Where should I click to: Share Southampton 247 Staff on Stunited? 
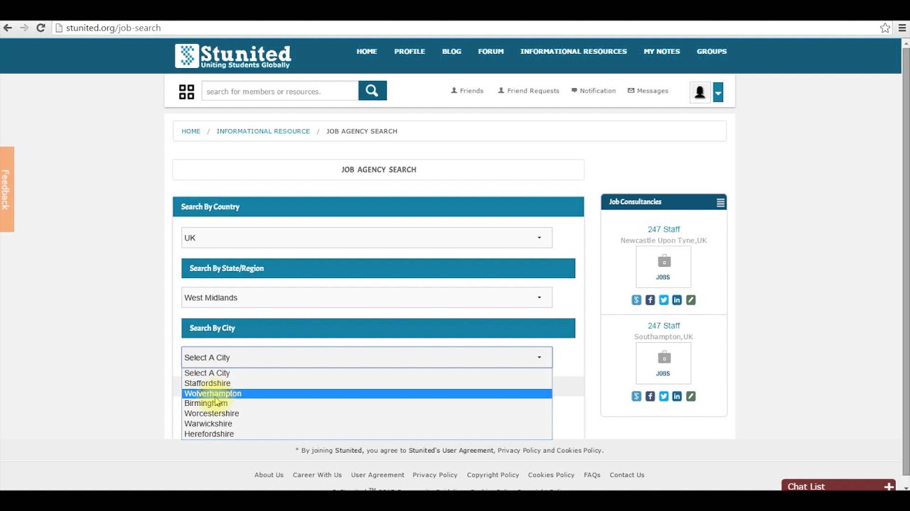pos(636,396)
